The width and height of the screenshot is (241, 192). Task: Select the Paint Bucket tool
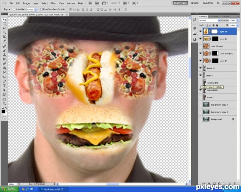[x=4, y=68]
